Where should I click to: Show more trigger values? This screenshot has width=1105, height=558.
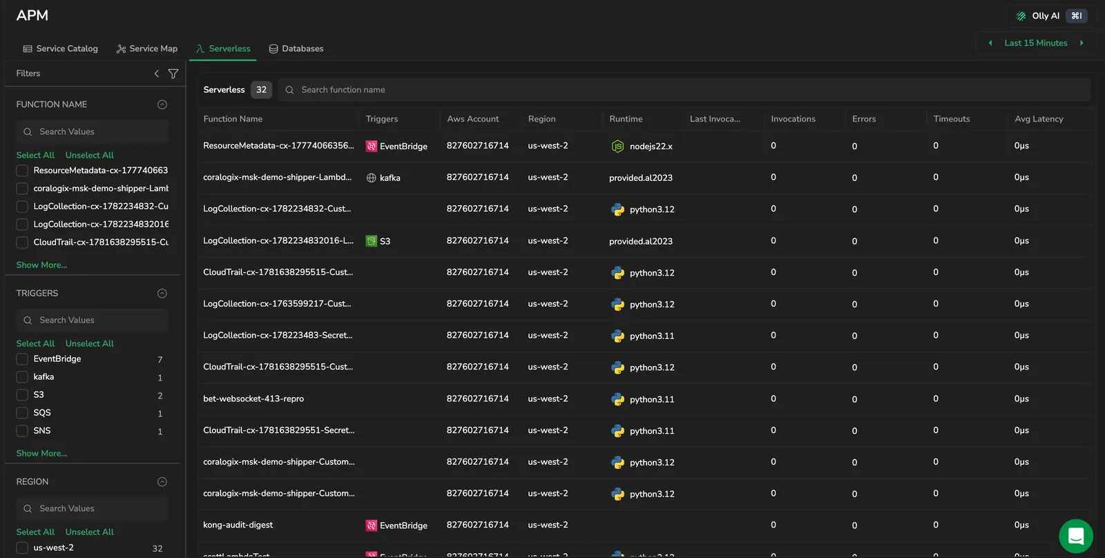41,453
